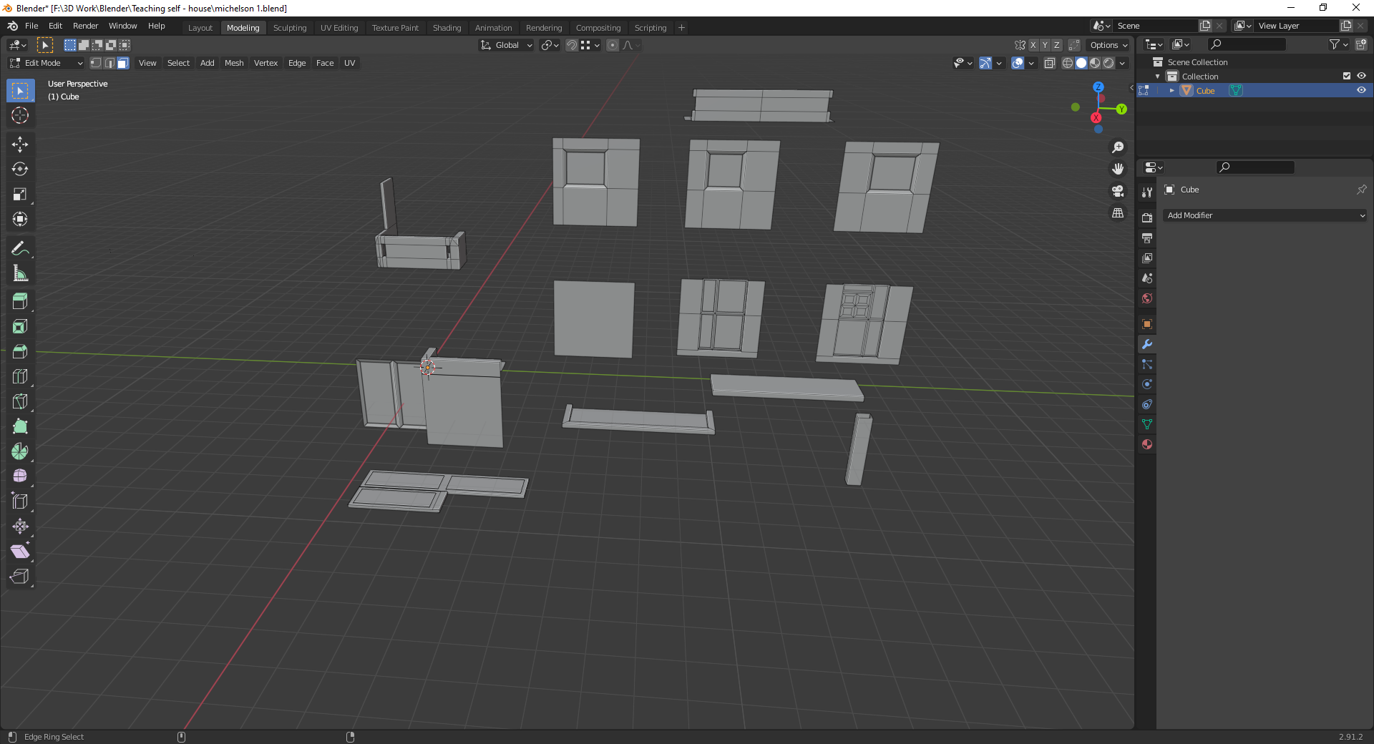This screenshot has width=1374, height=744.
Task: Pick the Extrude Region tool
Action: [x=20, y=301]
